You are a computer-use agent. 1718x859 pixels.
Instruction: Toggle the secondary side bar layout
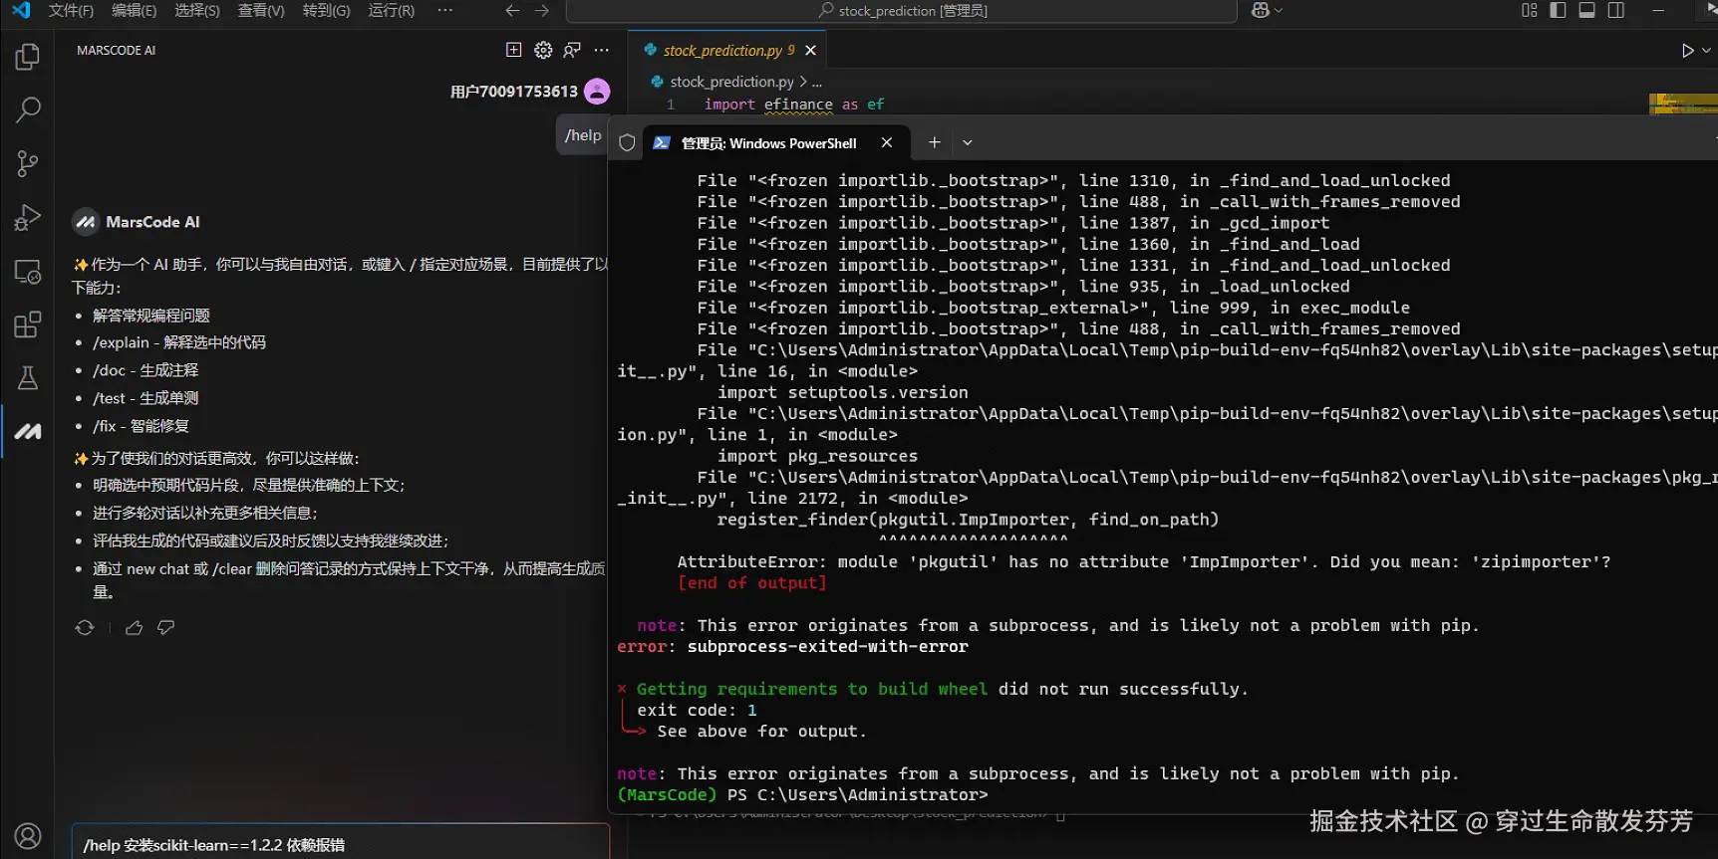click(1615, 11)
